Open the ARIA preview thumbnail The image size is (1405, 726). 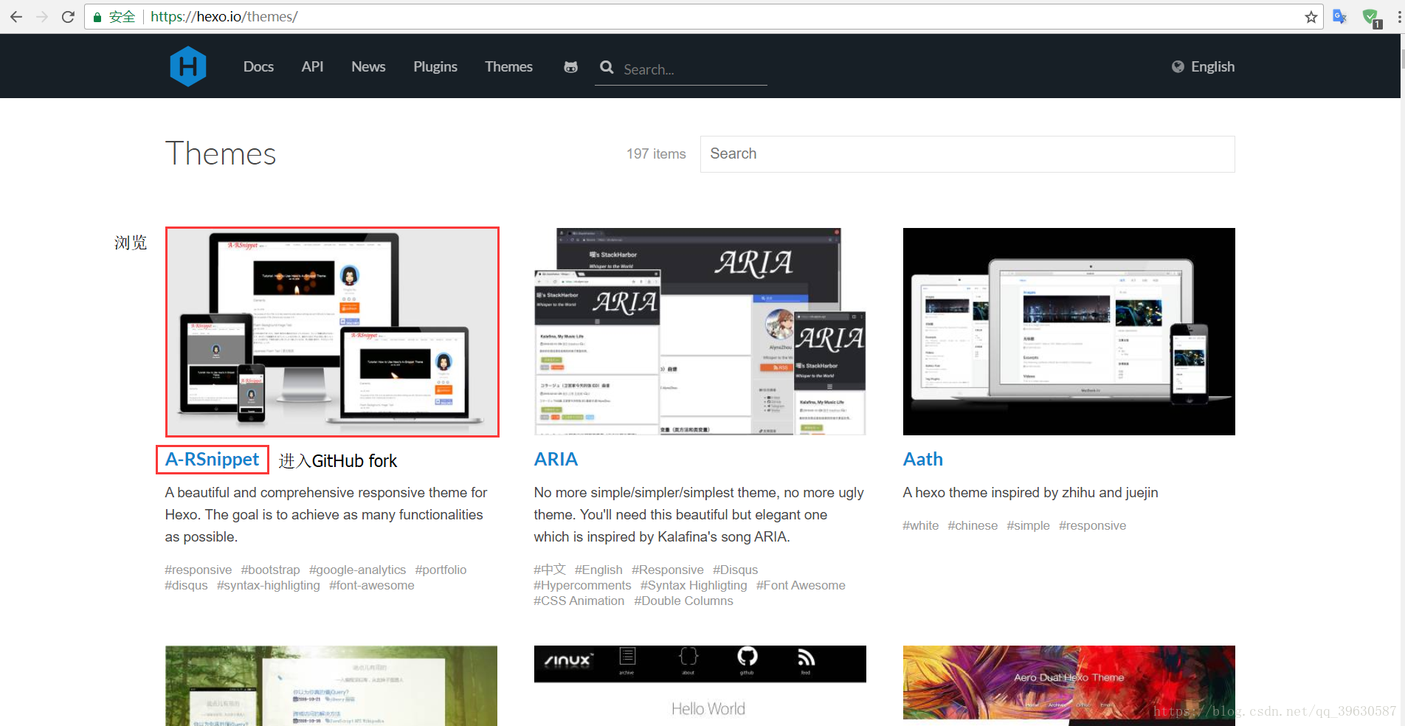pyautogui.click(x=700, y=332)
